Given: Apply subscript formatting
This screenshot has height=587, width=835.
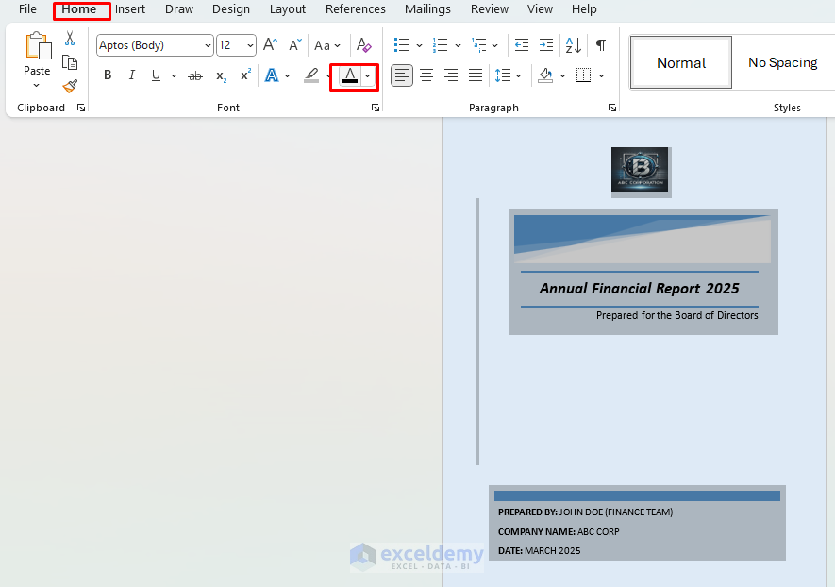Looking at the screenshot, I should (x=221, y=76).
